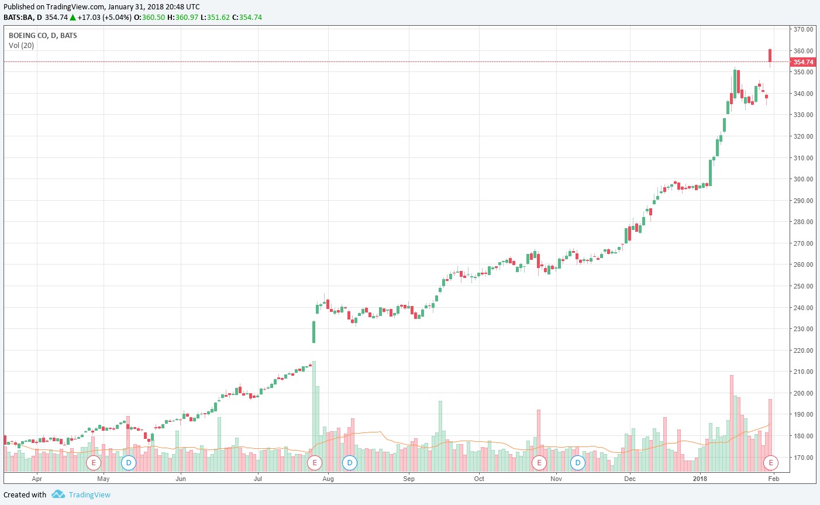The image size is (820, 505).
Task: Select the November dividend D marker
Action: coord(578,463)
